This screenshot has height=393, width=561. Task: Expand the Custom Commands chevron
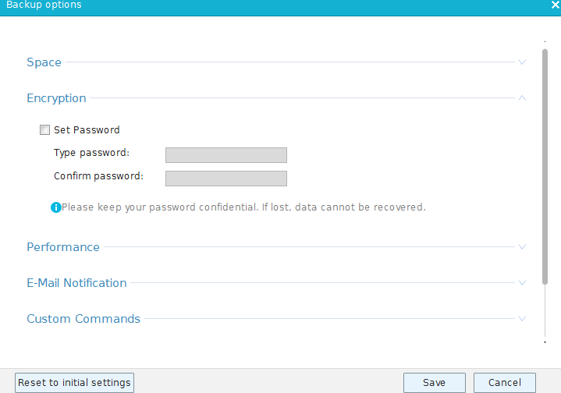point(522,318)
